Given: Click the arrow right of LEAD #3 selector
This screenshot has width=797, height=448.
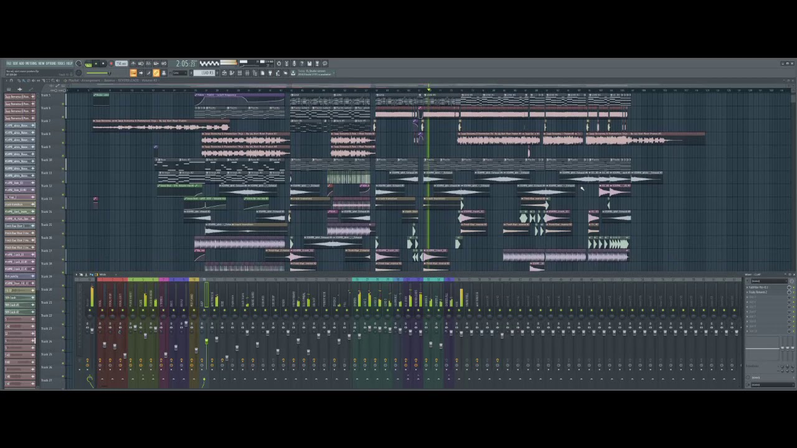Looking at the screenshot, I should (217, 73).
